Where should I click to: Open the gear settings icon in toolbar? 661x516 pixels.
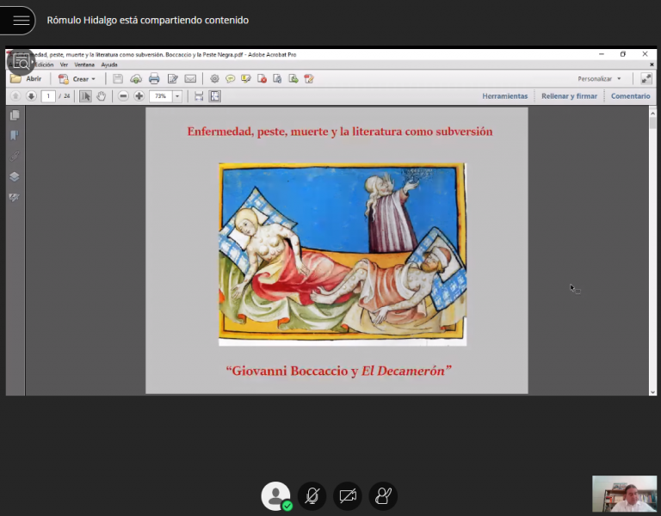tap(214, 79)
